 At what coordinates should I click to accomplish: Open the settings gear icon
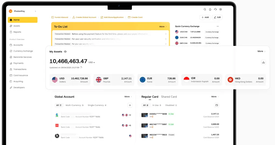tap(221, 9)
